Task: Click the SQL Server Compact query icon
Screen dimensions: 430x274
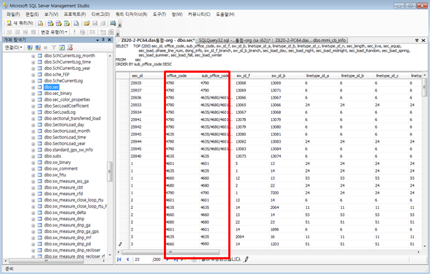Action: [76, 23]
